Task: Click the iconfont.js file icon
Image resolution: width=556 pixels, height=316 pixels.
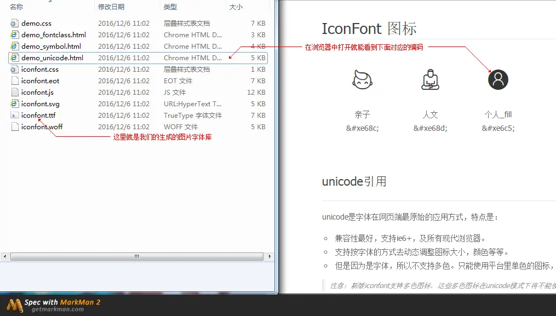Action: coord(15,93)
